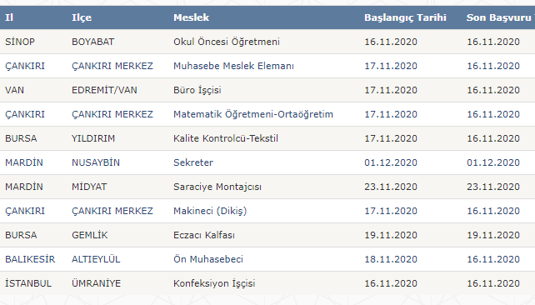Click the Eczacı Kalfası listing

(x=204, y=235)
